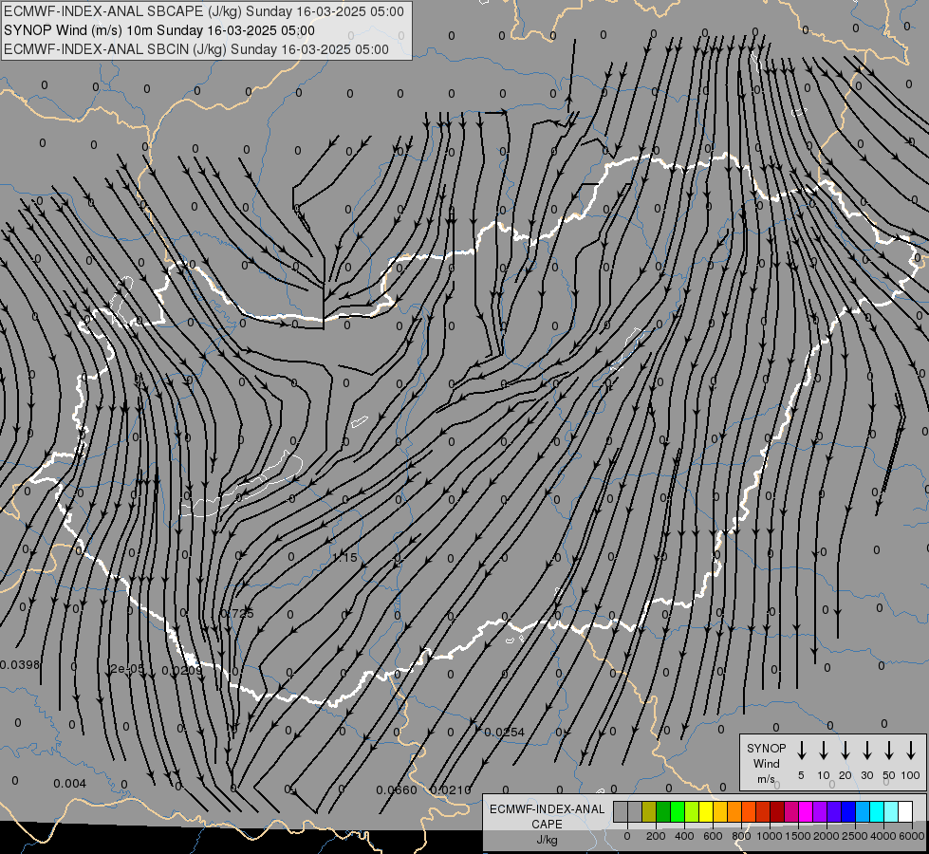Click the 0.0254 value on the map
This screenshot has width=929, height=854.
(x=504, y=732)
